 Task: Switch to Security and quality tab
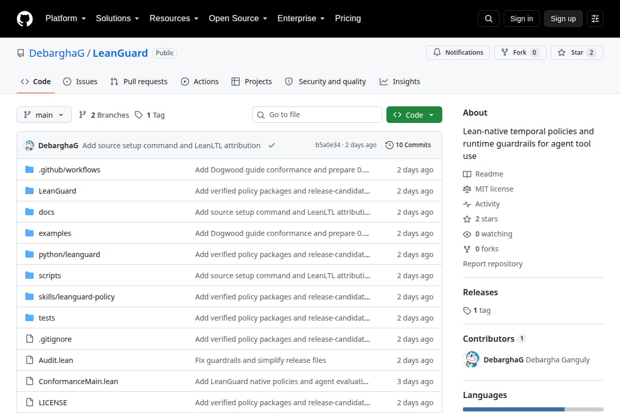coord(326,82)
